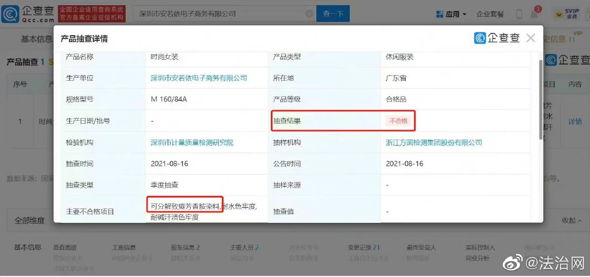Open the 深圳市安若依电子商务有限公司 producer link
590x277 pixels.
point(199,78)
